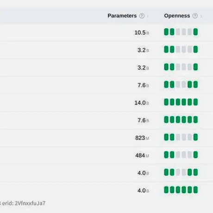Screen dimensions: 213x213
Task: Select the 823M parameters value
Action: point(142,138)
